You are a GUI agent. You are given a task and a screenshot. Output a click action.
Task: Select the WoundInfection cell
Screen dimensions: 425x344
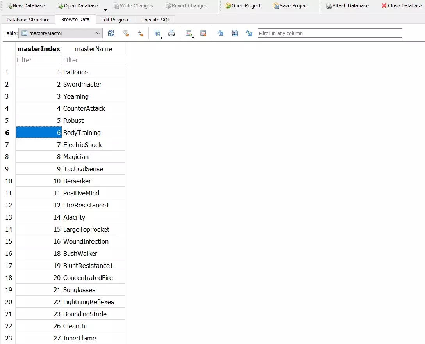pyautogui.click(x=93, y=241)
